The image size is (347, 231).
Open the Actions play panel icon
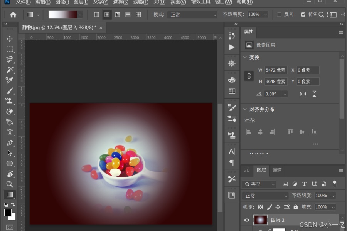(x=232, y=47)
